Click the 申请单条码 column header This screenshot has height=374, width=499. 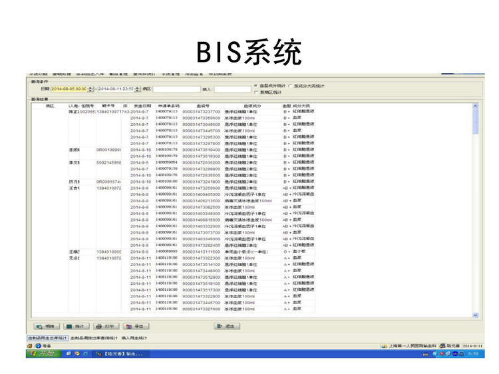click(x=169, y=106)
